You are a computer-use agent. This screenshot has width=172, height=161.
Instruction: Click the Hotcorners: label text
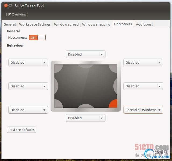pos(17,38)
